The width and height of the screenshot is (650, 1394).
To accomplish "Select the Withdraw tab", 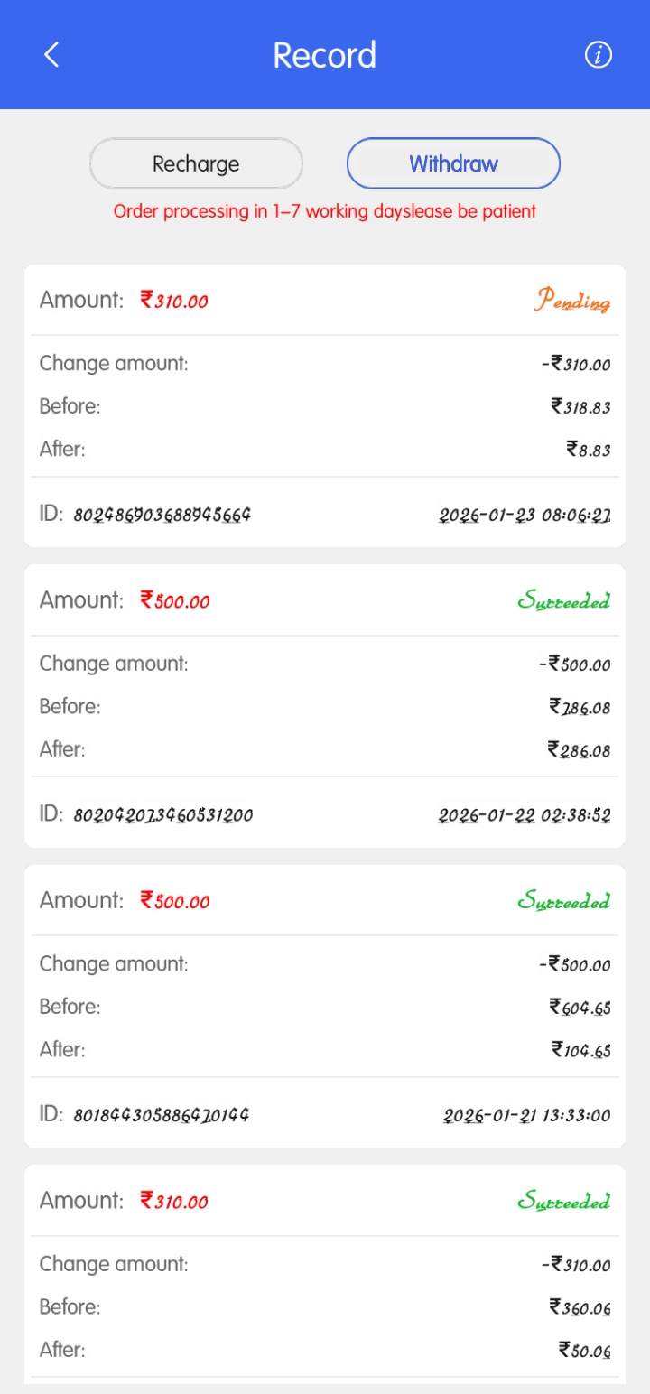I will [x=453, y=163].
